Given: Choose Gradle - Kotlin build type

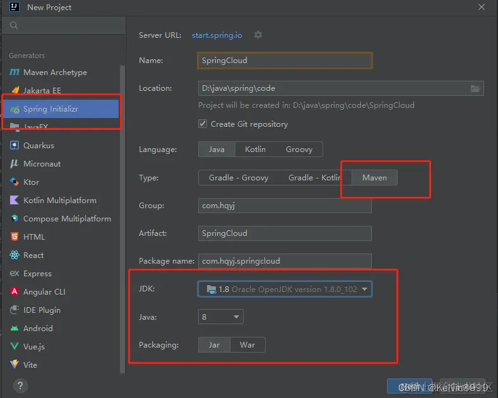Looking at the screenshot, I should pos(314,177).
